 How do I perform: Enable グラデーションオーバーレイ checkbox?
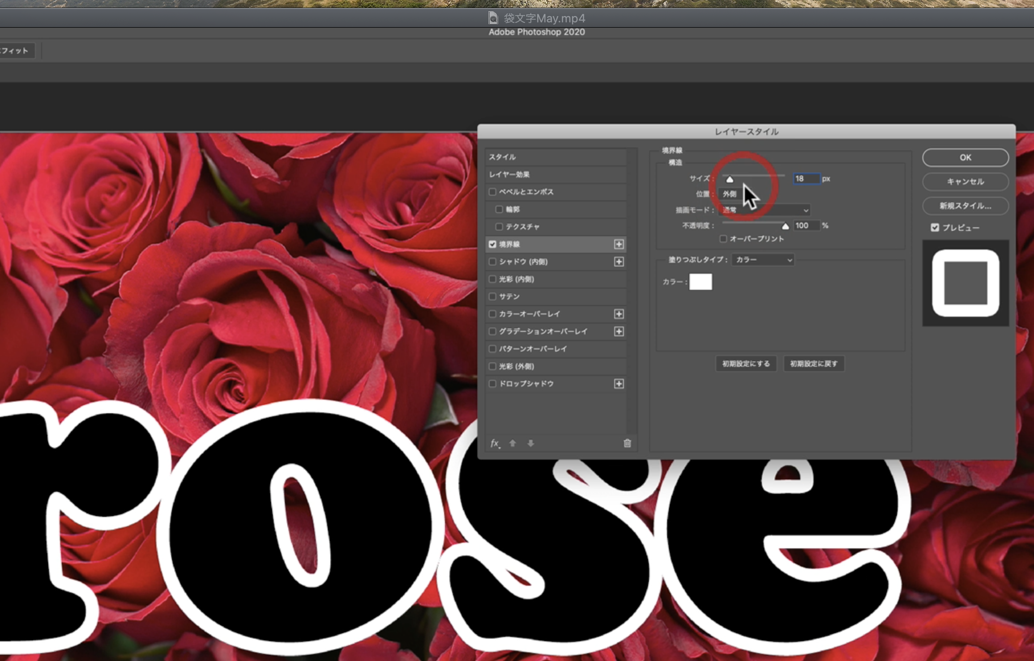tap(492, 331)
